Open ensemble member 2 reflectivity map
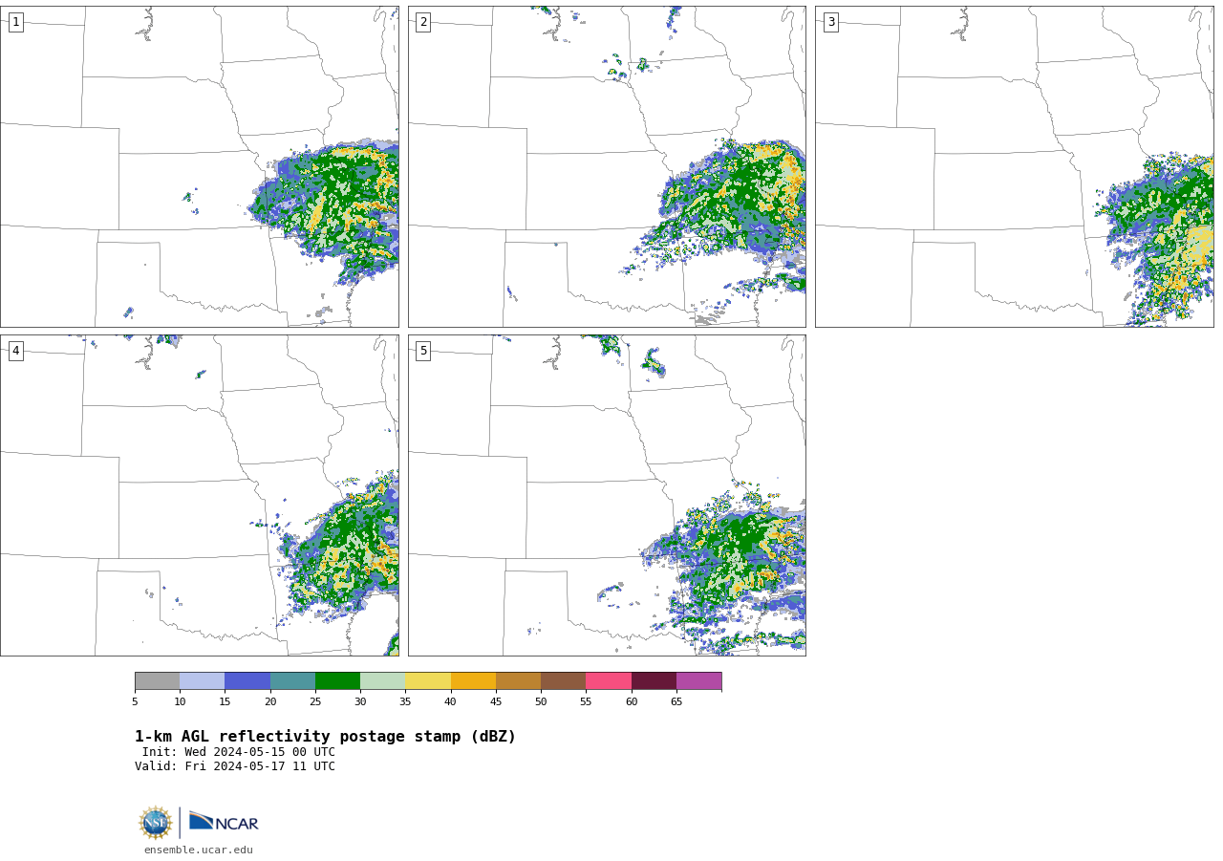 (607, 166)
